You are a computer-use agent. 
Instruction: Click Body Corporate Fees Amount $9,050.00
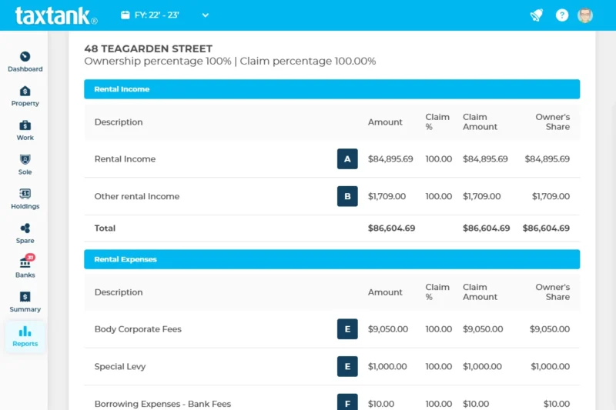point(388,329)
